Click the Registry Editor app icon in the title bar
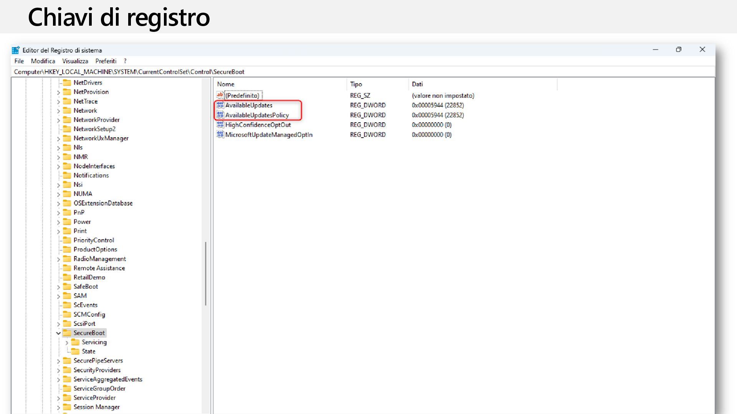This screenshot has height=414, width=737. (16, 50)
